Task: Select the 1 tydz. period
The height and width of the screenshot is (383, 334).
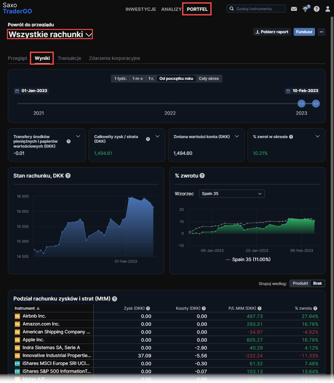Action: click(120, 79)
